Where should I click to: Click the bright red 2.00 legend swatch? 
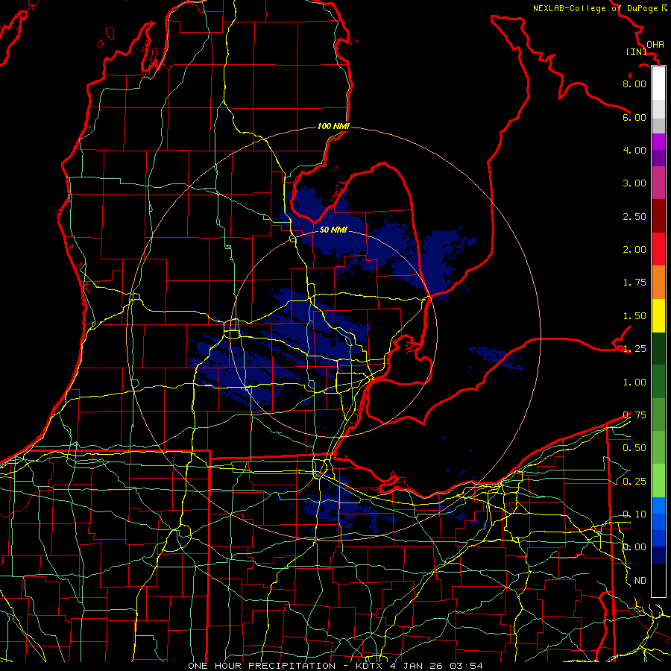[658, 249]
